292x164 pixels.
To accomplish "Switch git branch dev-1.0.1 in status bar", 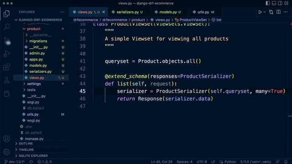I will tap(14, 162).
